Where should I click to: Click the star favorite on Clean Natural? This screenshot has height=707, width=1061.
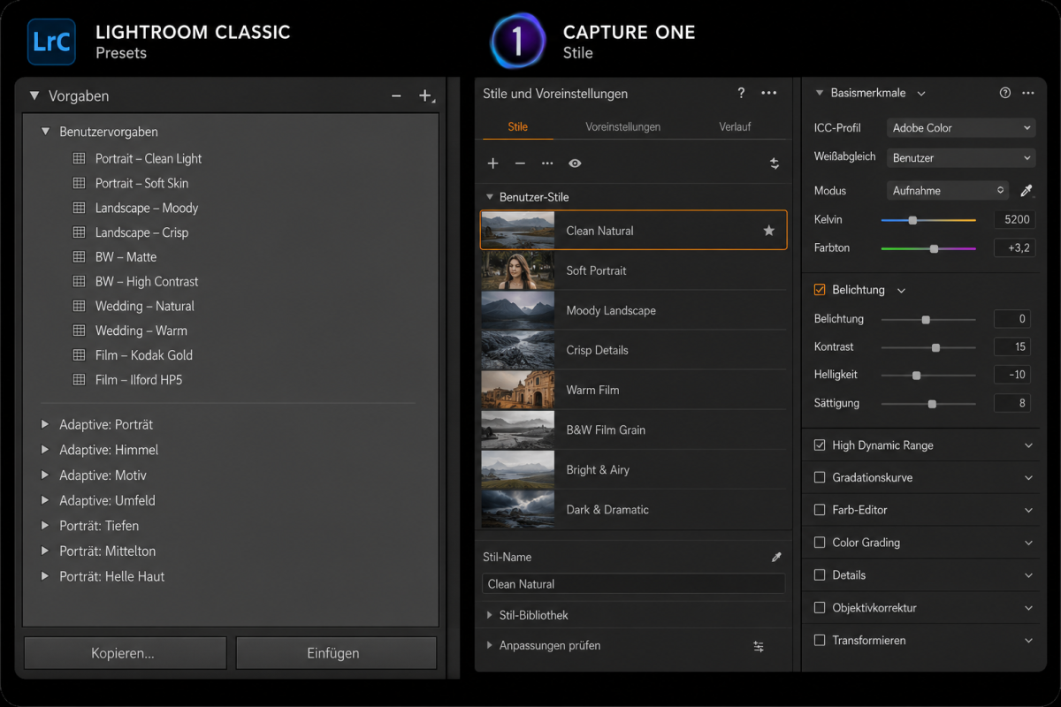pos(769,231)
